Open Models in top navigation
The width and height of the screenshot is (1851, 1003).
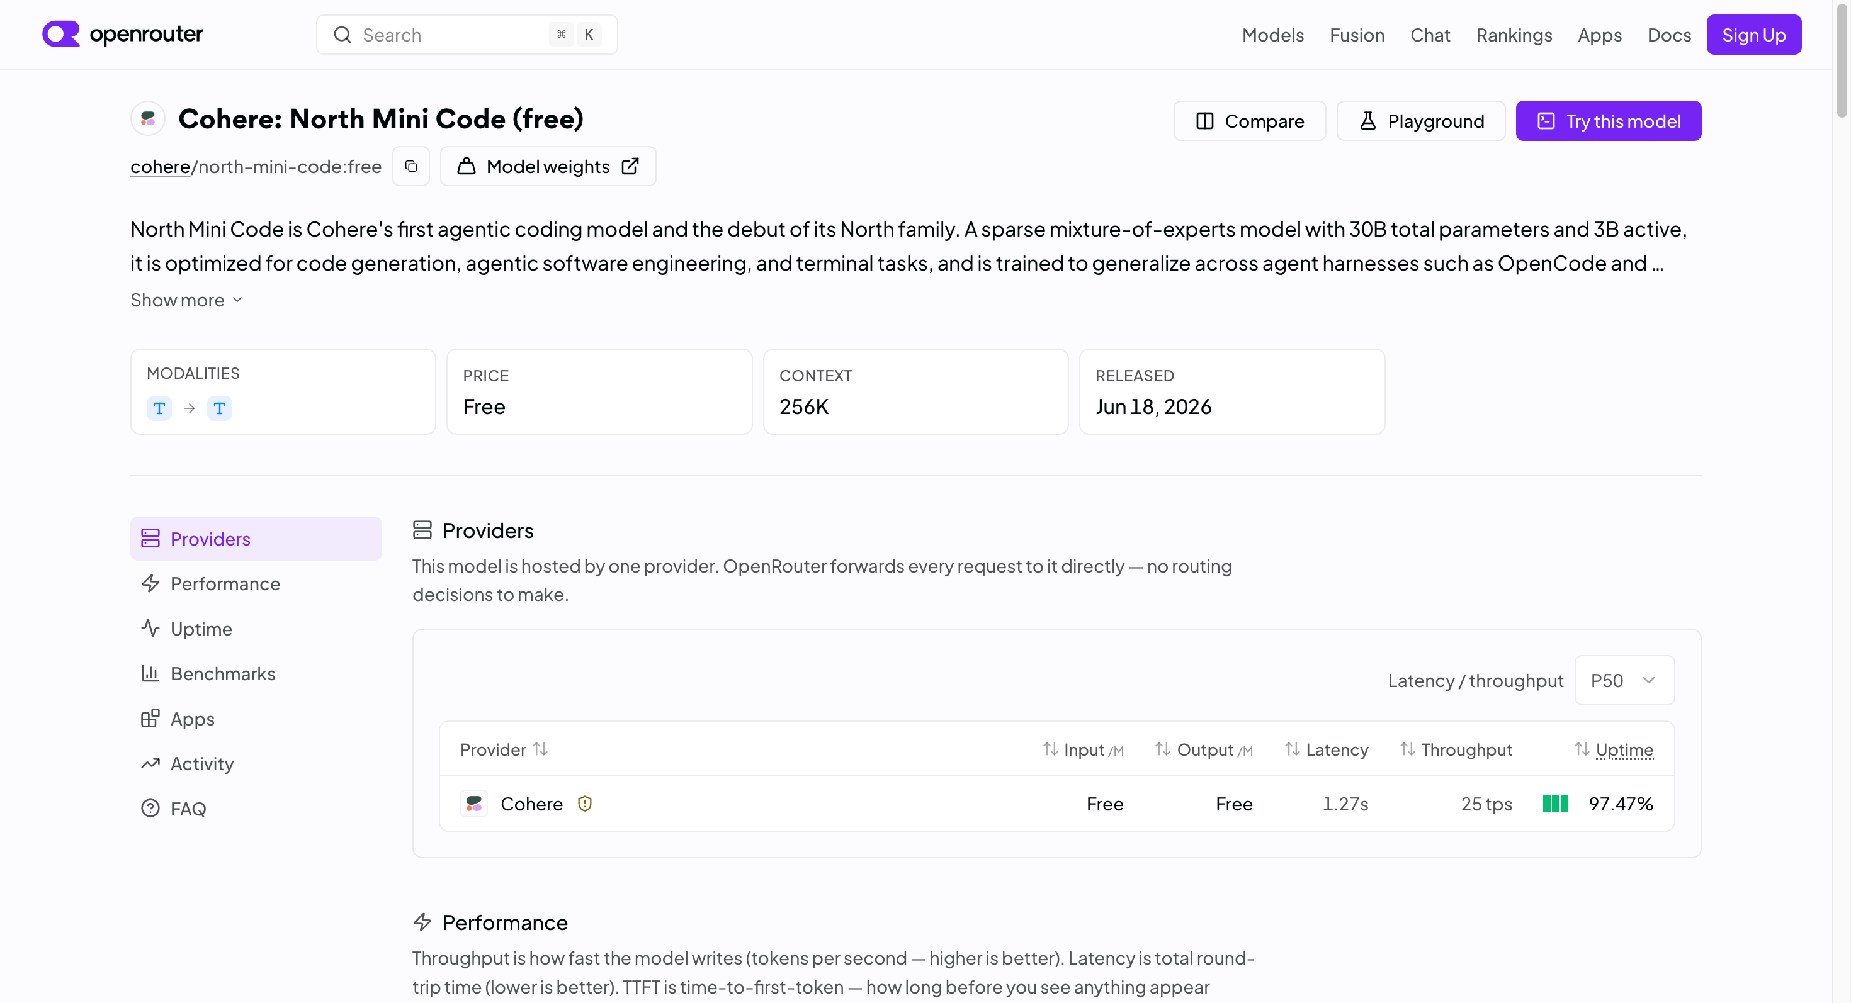pos(1272,35)
